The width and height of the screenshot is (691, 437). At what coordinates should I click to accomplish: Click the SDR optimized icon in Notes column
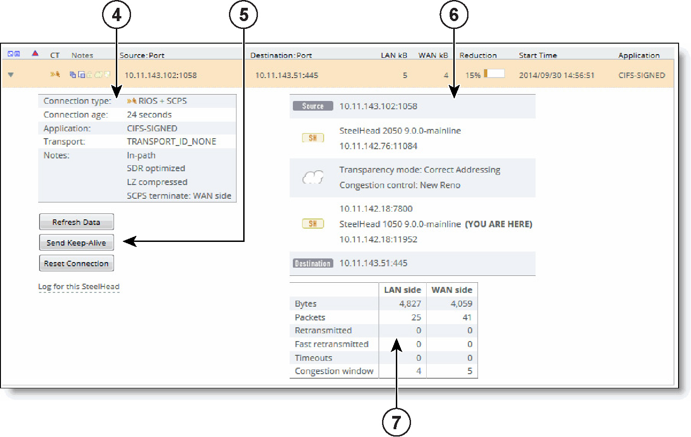[x=73, y=75]
